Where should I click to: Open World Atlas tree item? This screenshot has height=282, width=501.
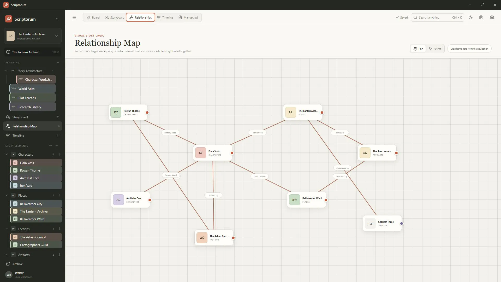[33, 89]
